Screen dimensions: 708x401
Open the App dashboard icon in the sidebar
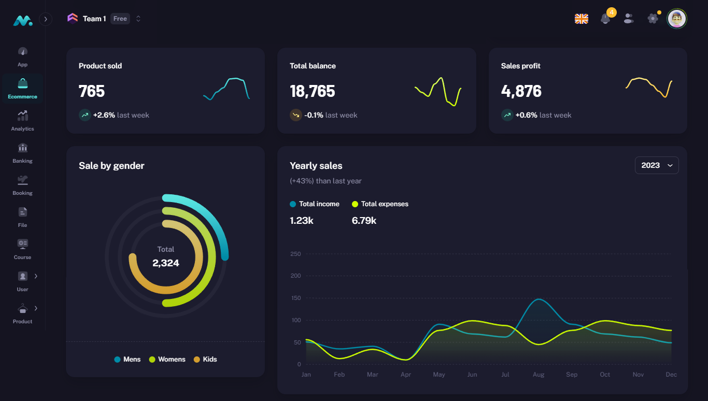23,51
